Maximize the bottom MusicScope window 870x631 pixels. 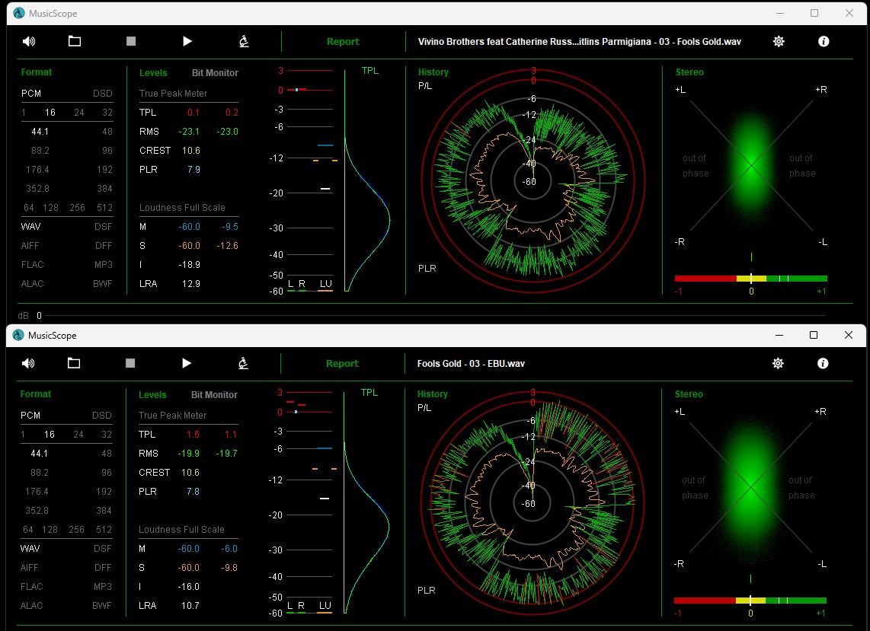813,335
